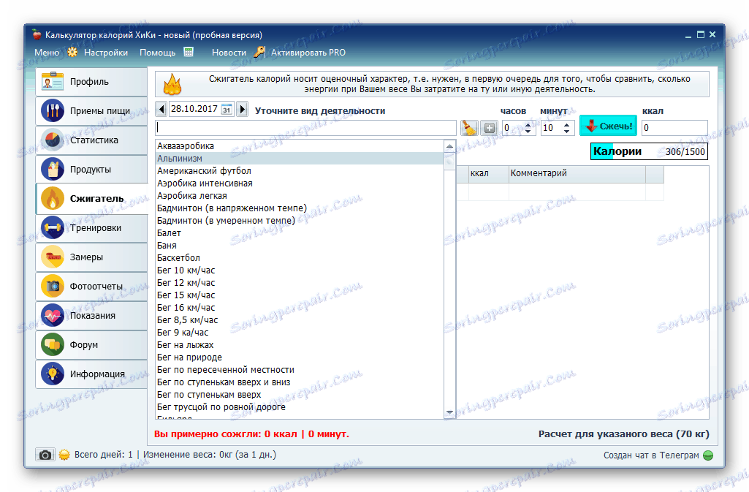Decrease the minutes value
The image size is (749, 492).
pos(566,131)
